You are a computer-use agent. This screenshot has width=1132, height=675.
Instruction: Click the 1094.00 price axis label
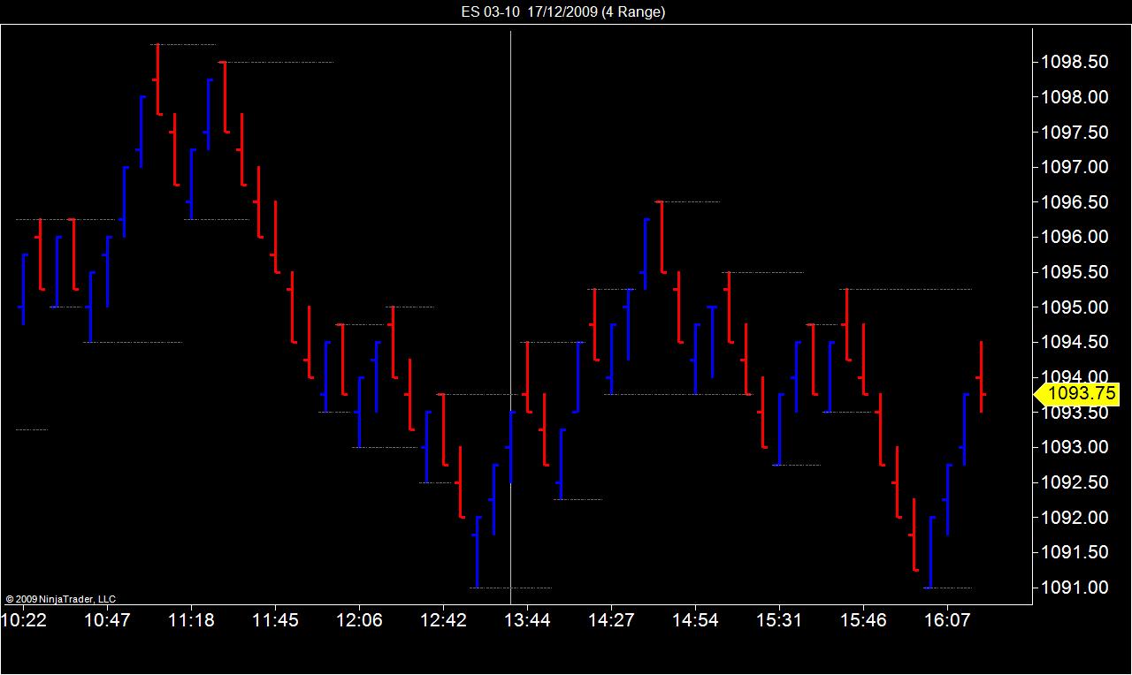1074,377
